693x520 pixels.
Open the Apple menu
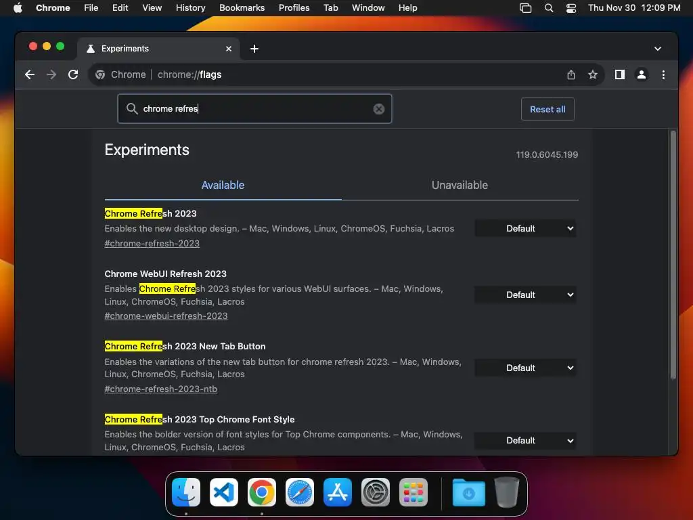coord(18,8)
